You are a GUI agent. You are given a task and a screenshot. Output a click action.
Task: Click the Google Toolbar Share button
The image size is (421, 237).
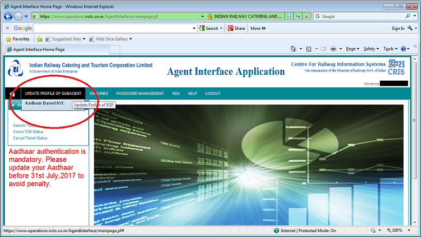236,28
